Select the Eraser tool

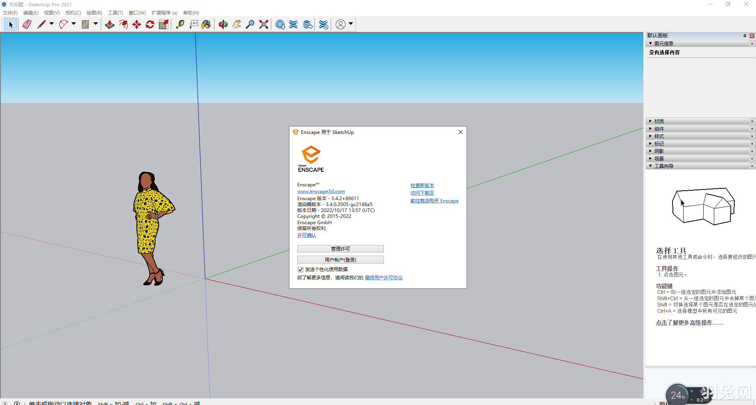27,24
